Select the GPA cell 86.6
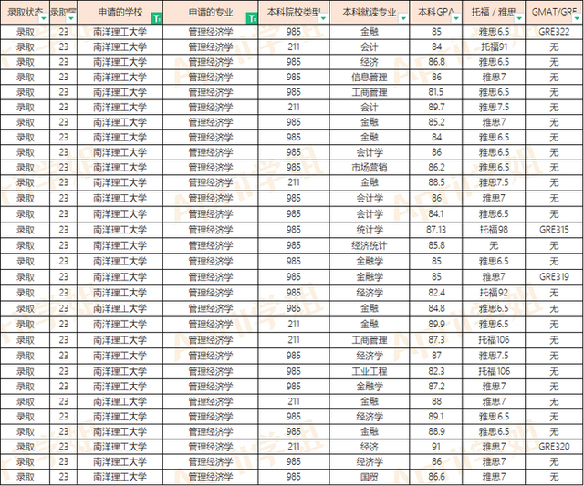The image size is (584, 486). click(x=436, y=477)
